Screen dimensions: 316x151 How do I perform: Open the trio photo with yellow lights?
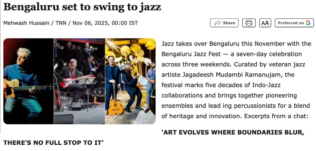tap(130, 81)
